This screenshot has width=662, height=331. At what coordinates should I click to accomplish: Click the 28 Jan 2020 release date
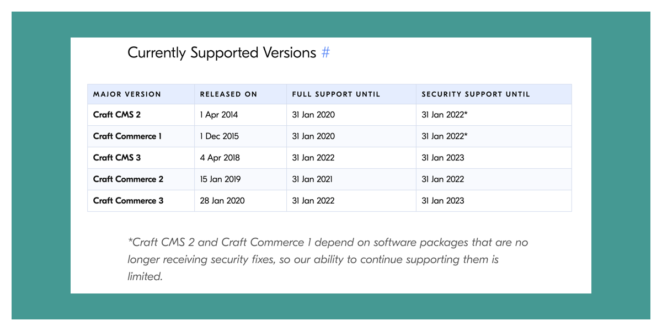(222, 201)
